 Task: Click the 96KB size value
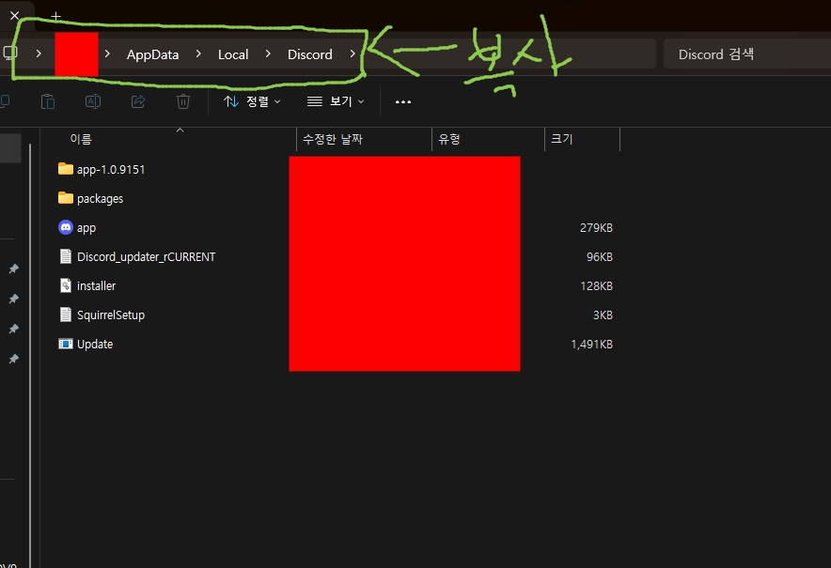600,256
